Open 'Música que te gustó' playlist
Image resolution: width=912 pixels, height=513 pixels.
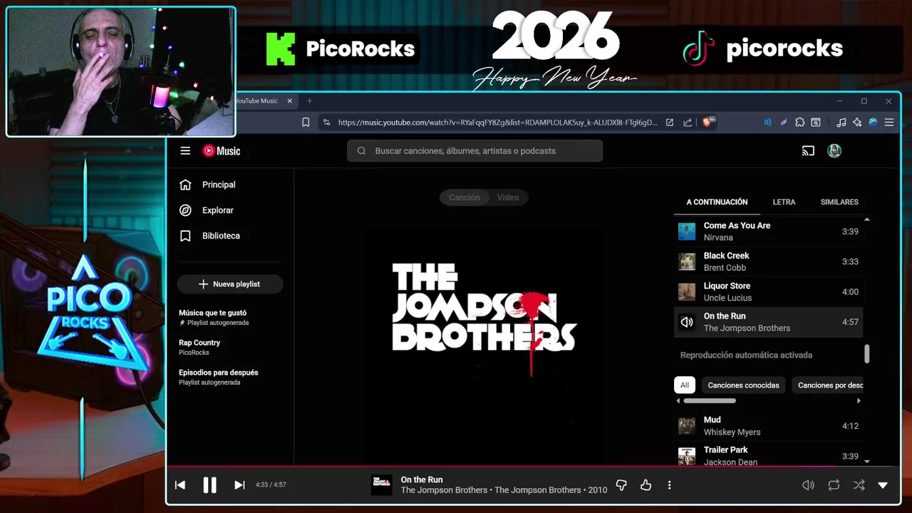pos(213,317)
